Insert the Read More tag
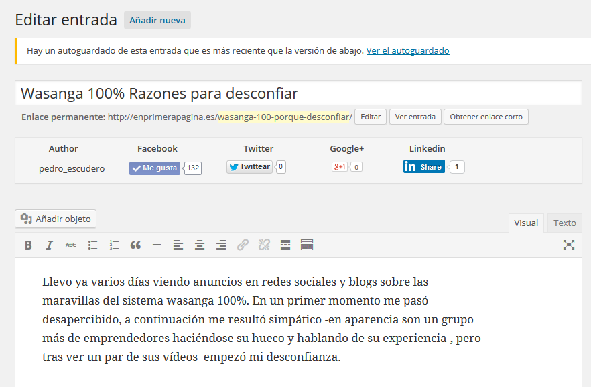 point(285,245)
